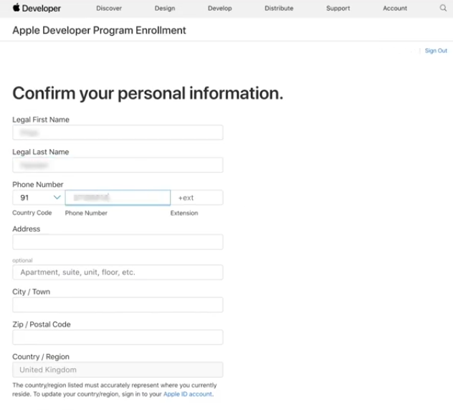Open the Design menu

coord(165,9)
